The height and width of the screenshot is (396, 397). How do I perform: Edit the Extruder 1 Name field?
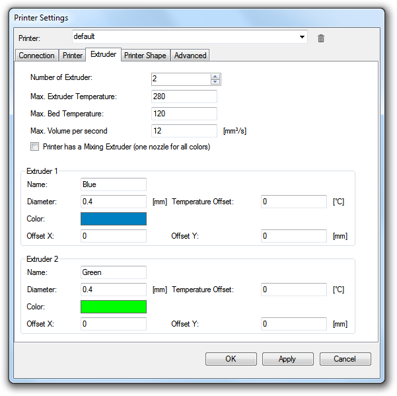pyautogui.click(x=114, y=184)
